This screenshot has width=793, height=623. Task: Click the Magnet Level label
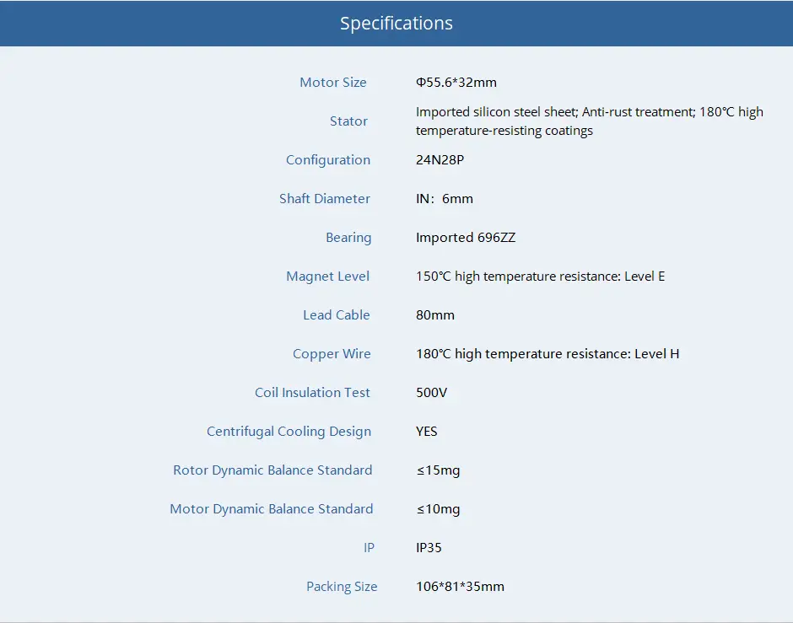click(x=328, y=277)
